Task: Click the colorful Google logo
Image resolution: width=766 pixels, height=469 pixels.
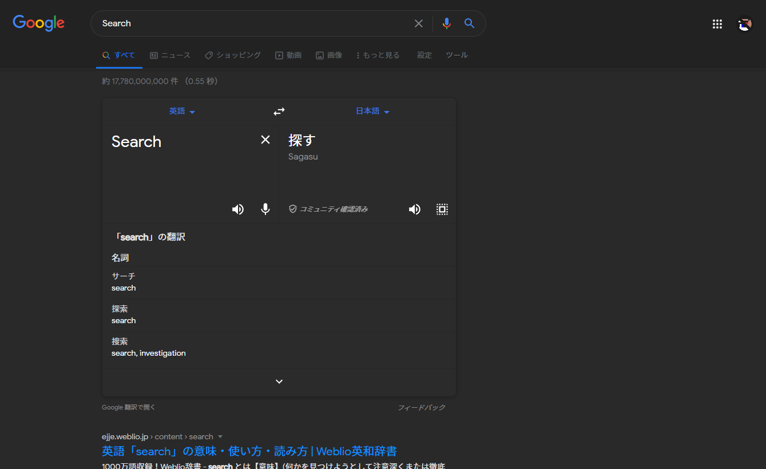Action: (x=38, y=23)
